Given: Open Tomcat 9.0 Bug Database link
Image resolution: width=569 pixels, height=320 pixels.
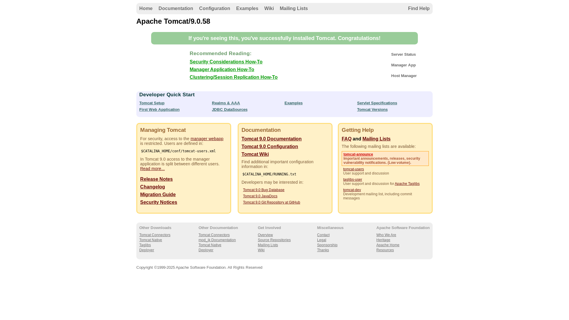Looking at the screenshot, I should tap(264, 190).
